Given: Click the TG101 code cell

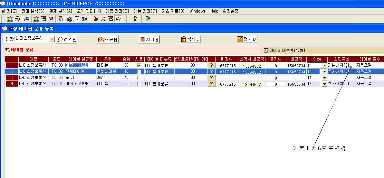Looking at the screenshot, I should click(x=57, y=84).
